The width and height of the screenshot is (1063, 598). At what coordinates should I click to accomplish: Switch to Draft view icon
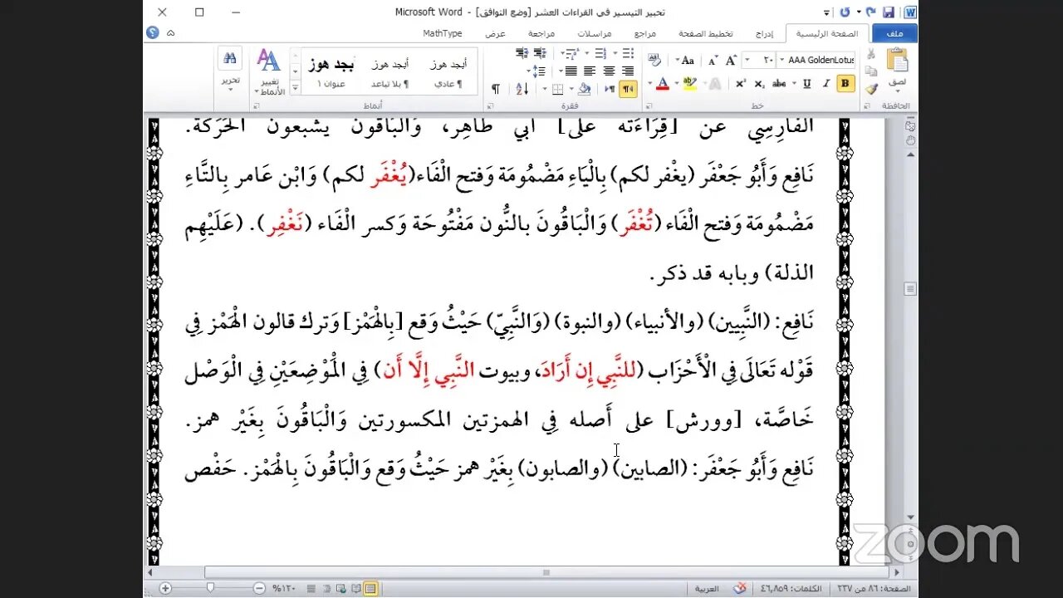(x=311, y=588)
